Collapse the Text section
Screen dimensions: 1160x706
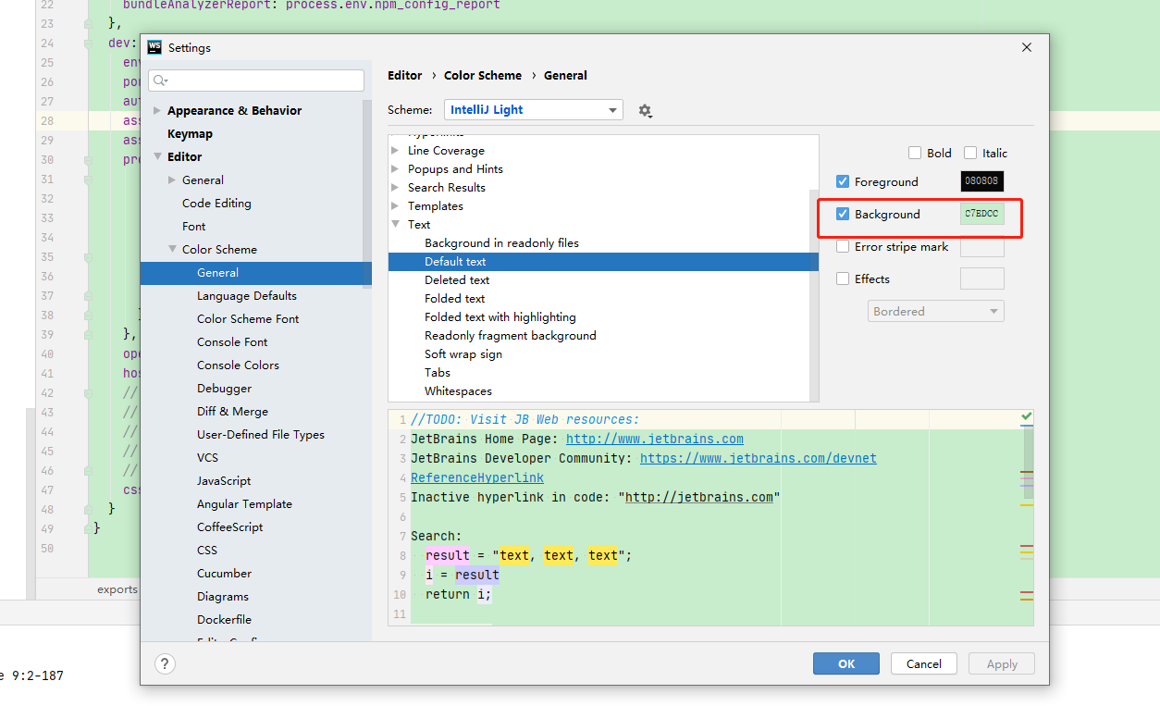click(396, 224)
